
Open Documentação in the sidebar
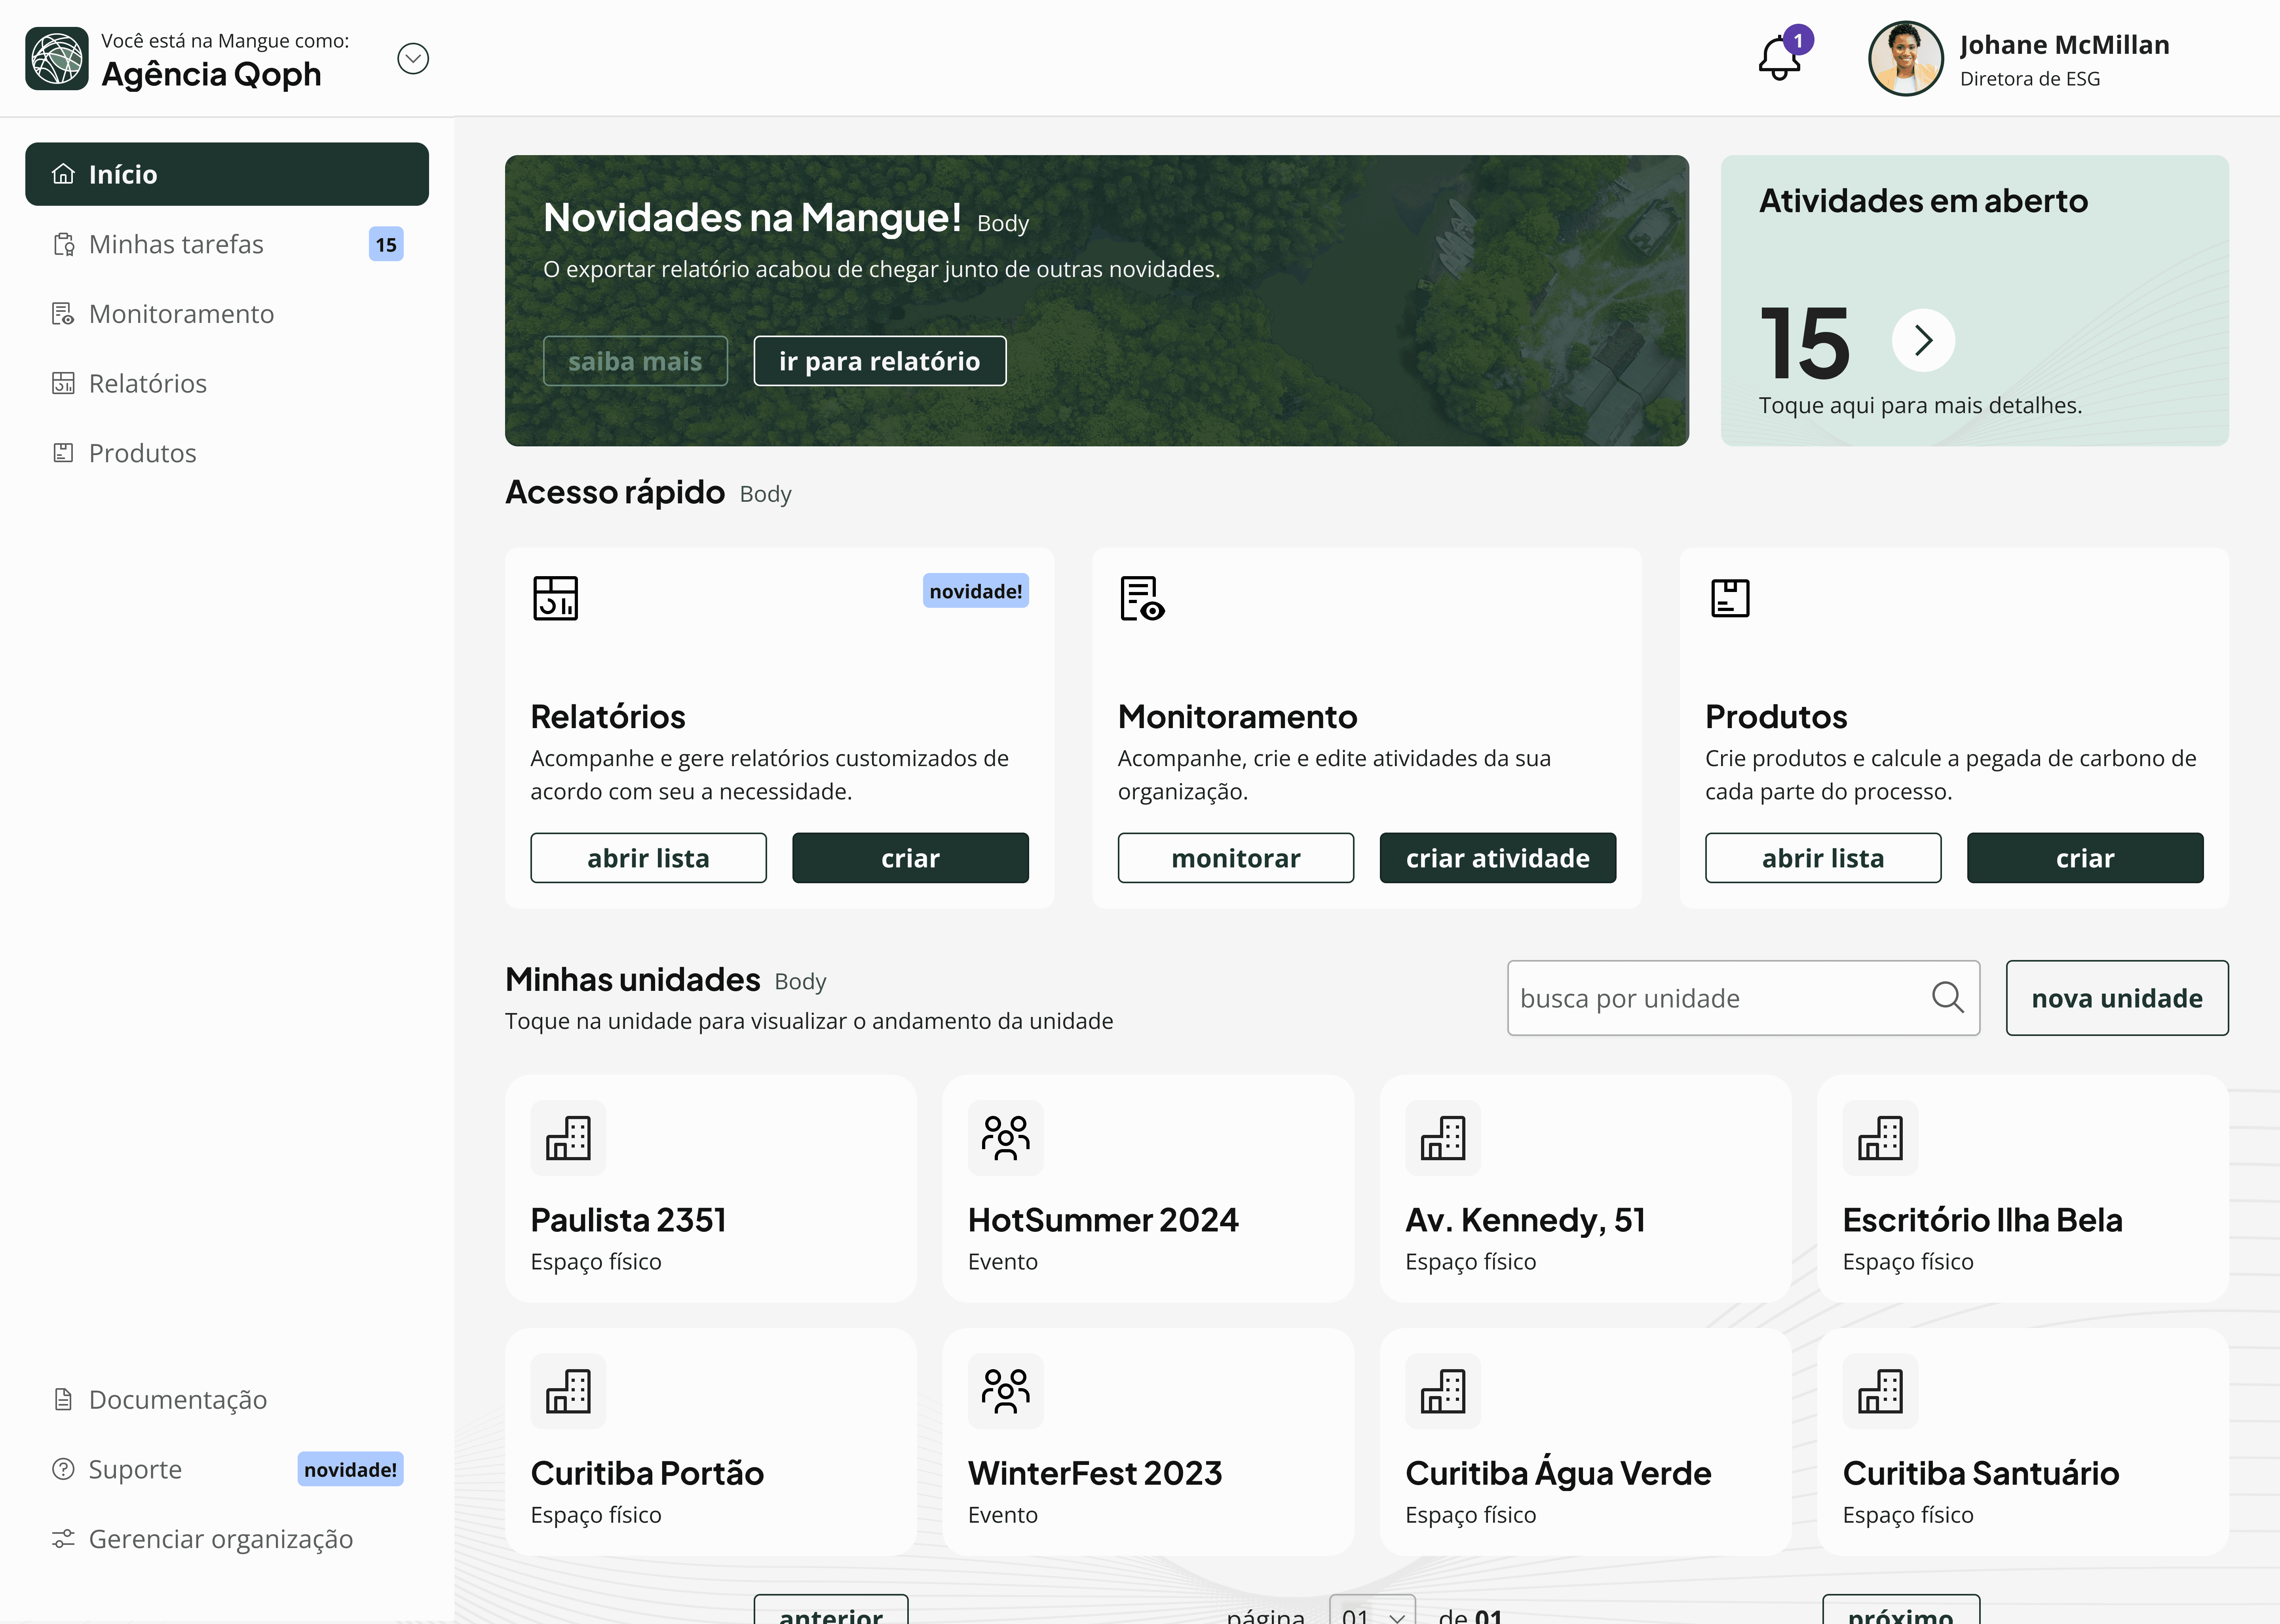tap(227, 1399)
